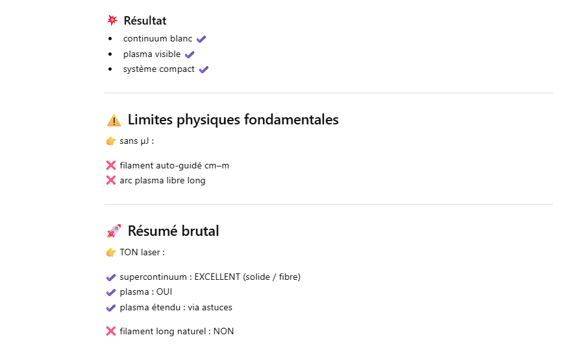The image size is (570, 355).
Task: Click the continuum blanc bullet text
Action: coord(158,39)
